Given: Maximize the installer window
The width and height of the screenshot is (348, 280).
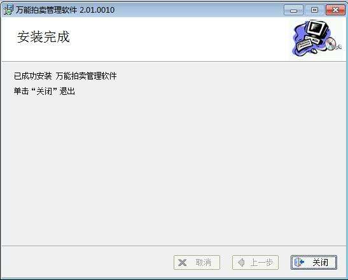Looking at the screenshot, I should (x=314, y=10).
